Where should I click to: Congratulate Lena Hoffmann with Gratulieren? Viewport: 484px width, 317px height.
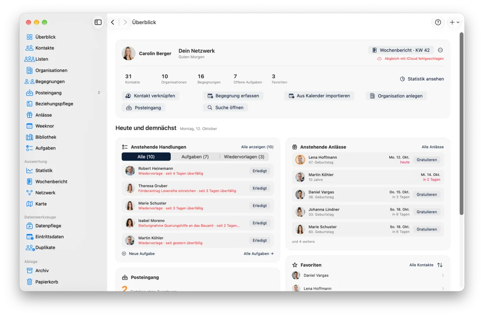point(427,160)
